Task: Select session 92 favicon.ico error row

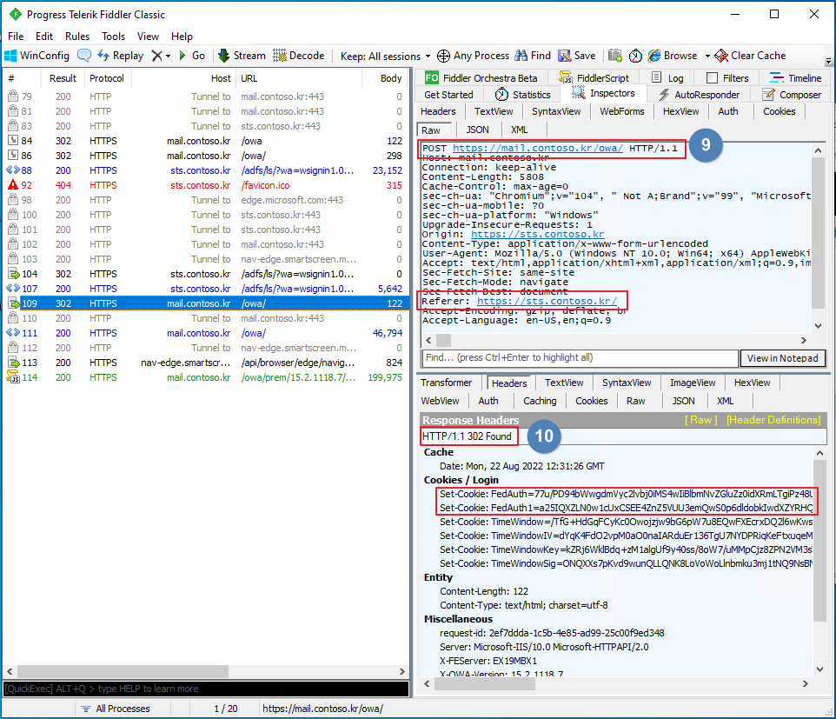Action: coord(205,185)
